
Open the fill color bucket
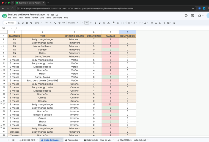point(114,23)
